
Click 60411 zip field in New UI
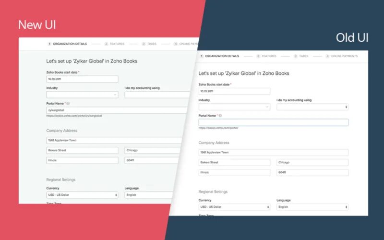tap(151, 160)
